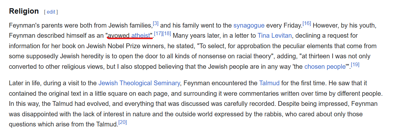Viewport: 395px width, 135px height.
Task: Click the Religion section heading
Action: click(24, 11)
